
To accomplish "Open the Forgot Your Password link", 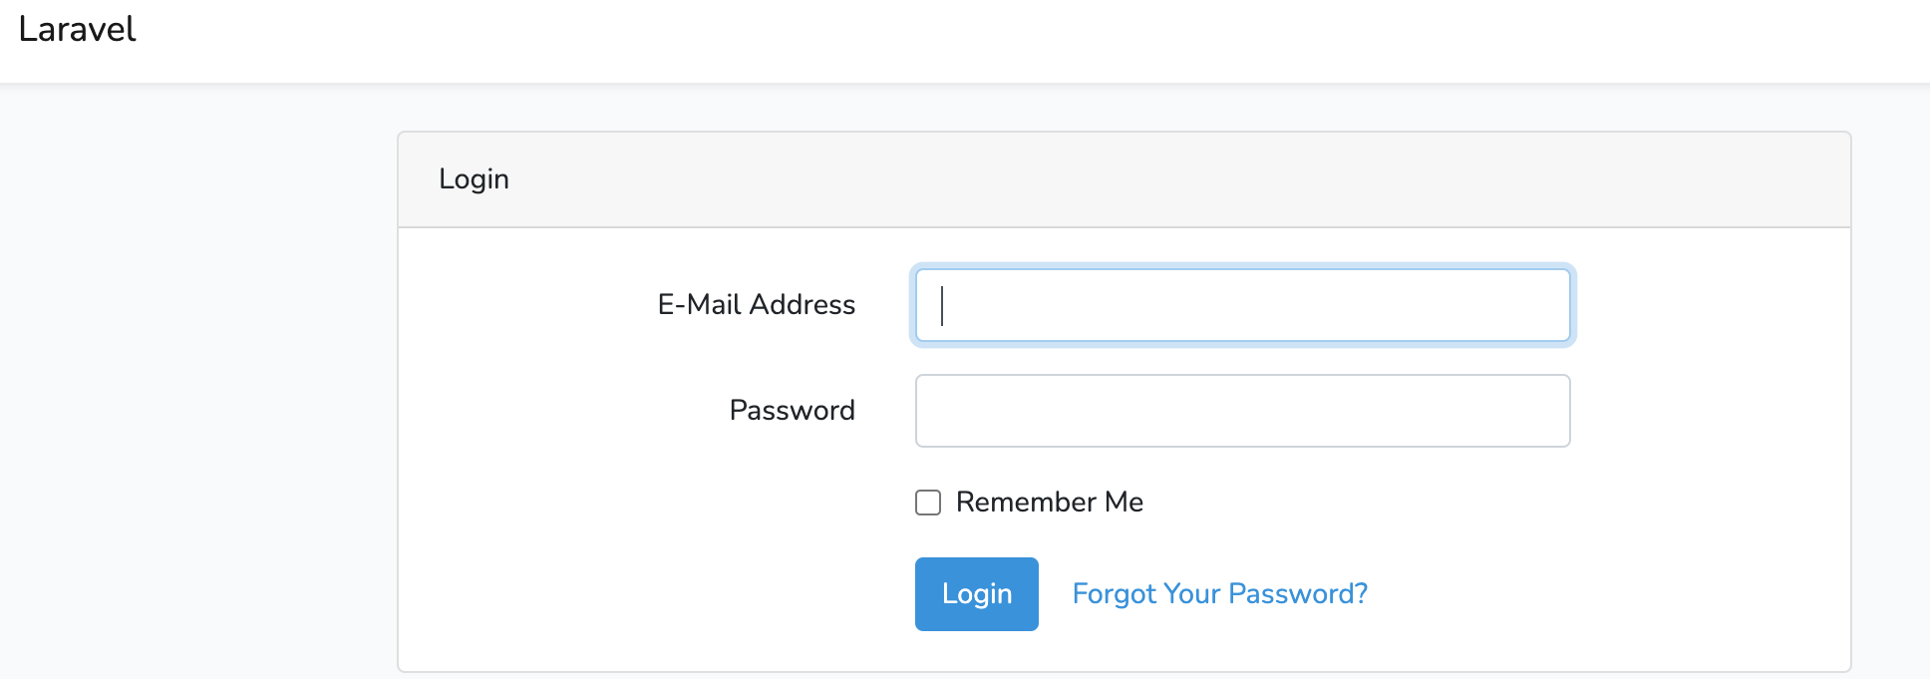I will [1219, 594].
